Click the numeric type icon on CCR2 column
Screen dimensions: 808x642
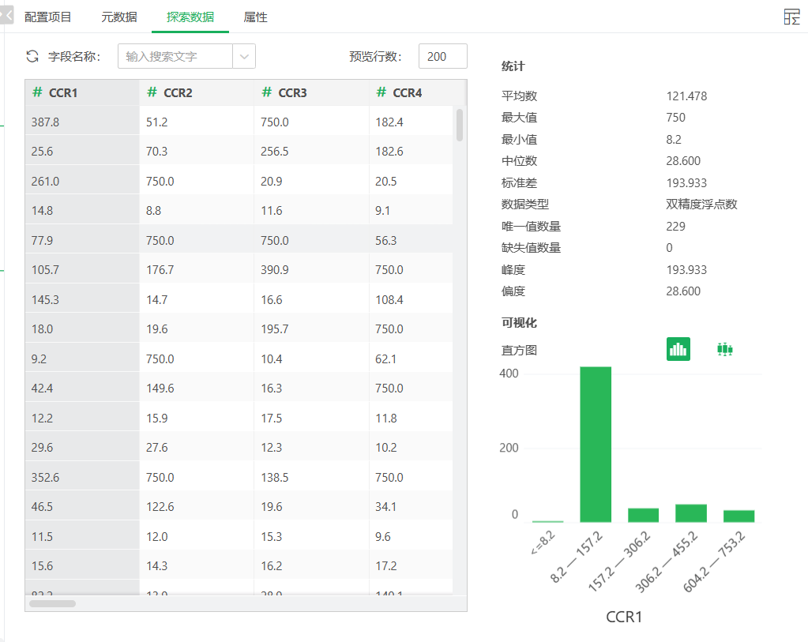(x=149, y=92)
